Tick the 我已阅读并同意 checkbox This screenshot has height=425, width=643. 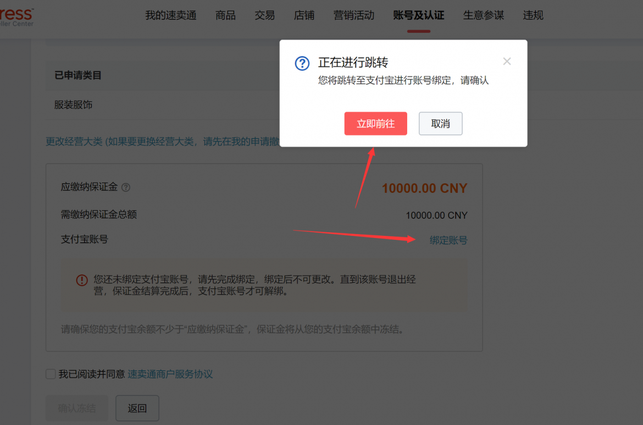click(x=51, y=374)
